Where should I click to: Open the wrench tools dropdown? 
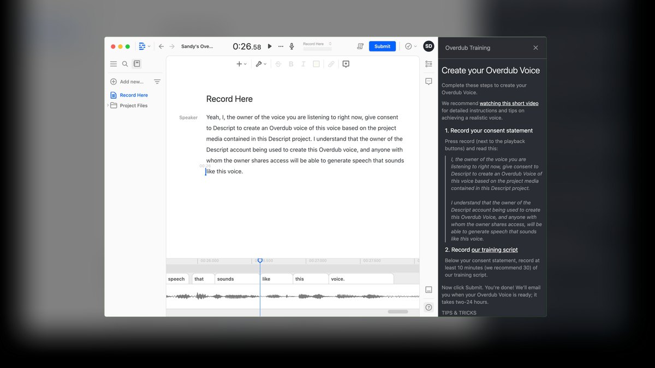(x=261, y=64)
